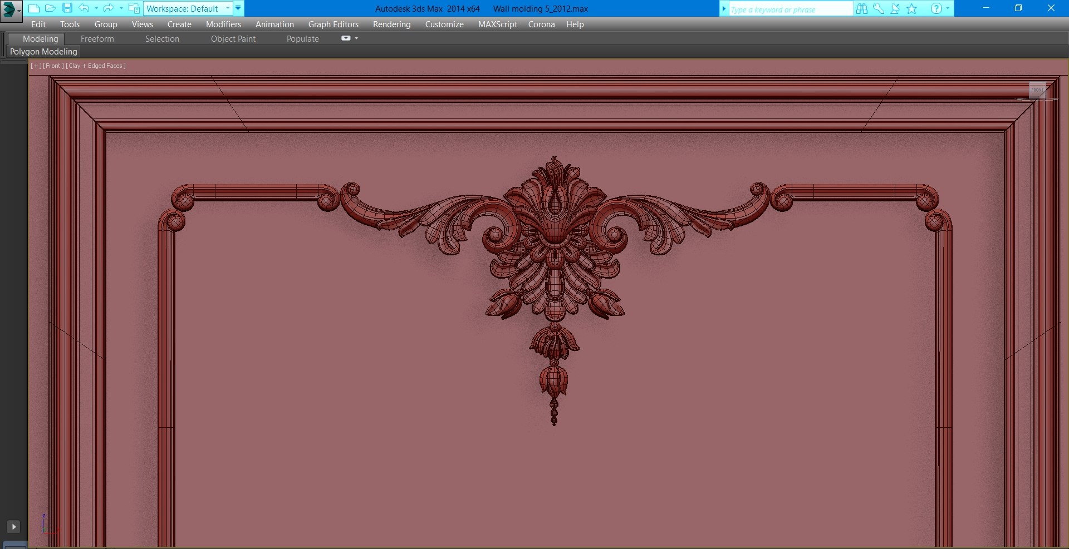
Task: Undo the last action
Action: pos(84,8)
